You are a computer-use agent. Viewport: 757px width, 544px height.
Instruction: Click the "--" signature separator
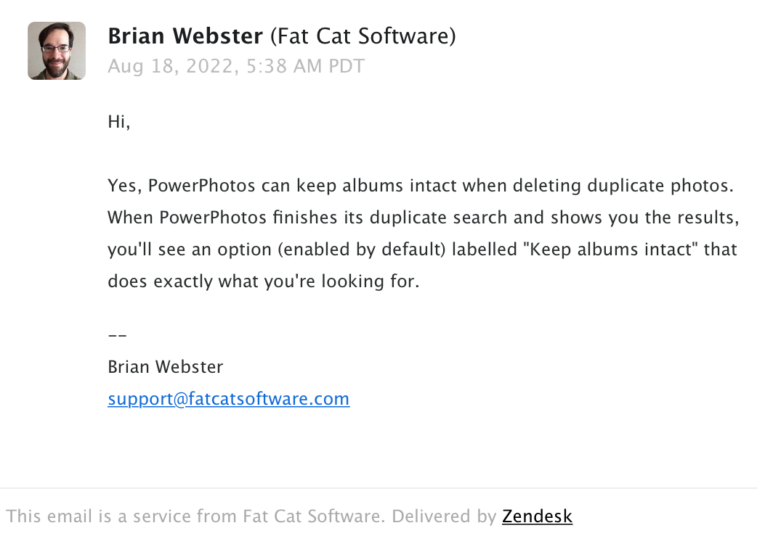coord(117,336)
